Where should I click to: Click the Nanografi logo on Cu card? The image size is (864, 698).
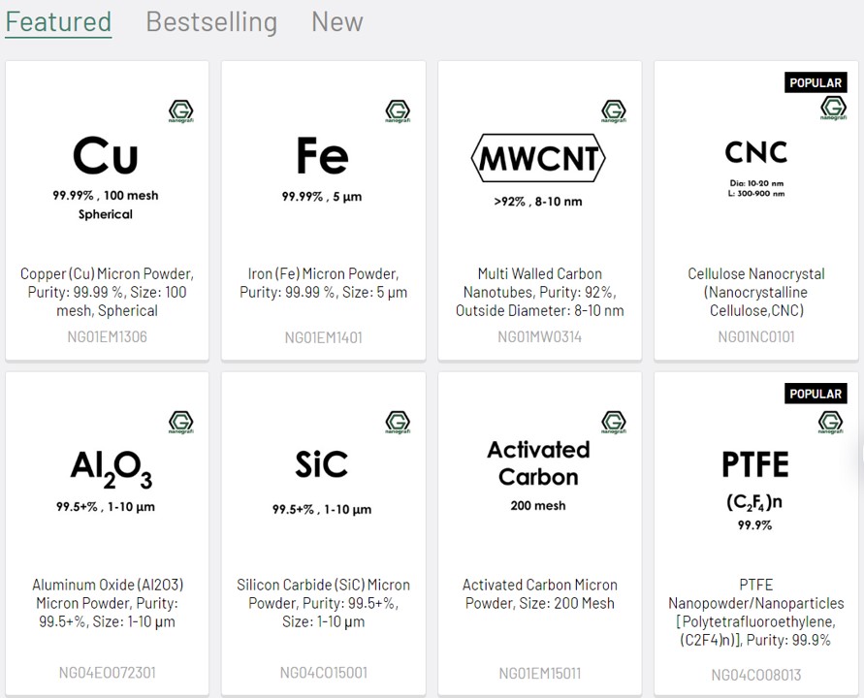coord(181,111)
